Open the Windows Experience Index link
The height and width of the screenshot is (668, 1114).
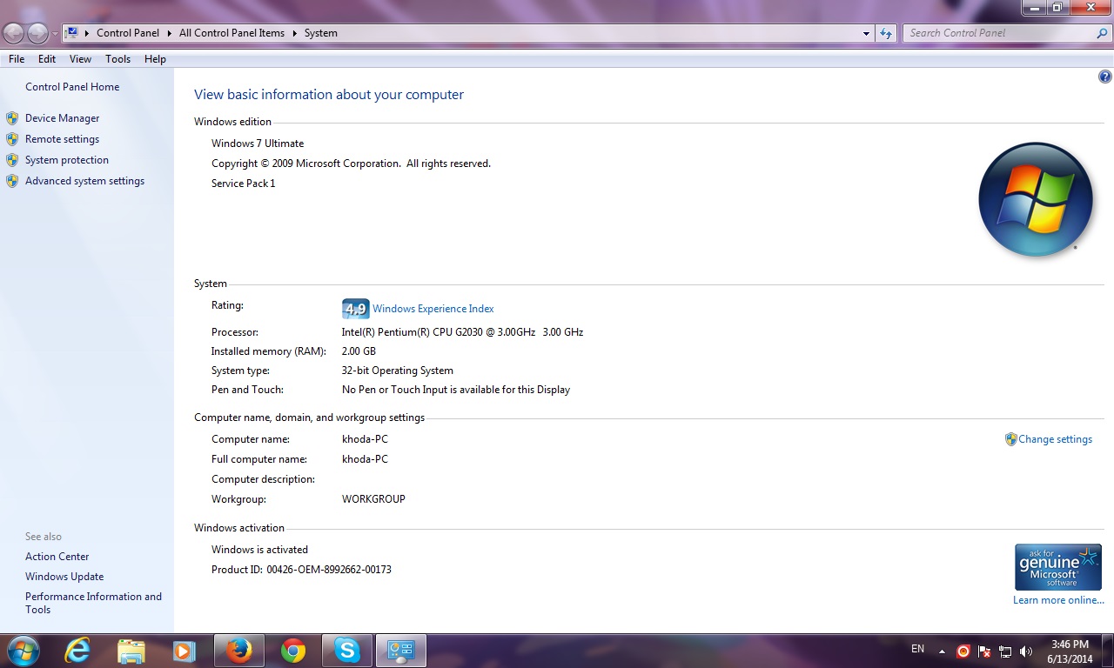pos(433,309)
